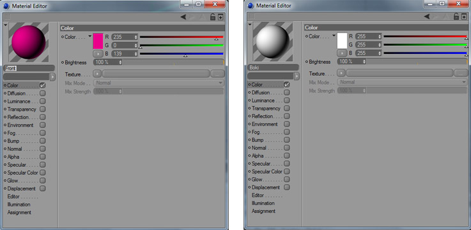This screenshot has height=230, width=471.
Task: Toggle lock icon in Boki material editor
Action: pyautogui.click(x=456, y=16)
